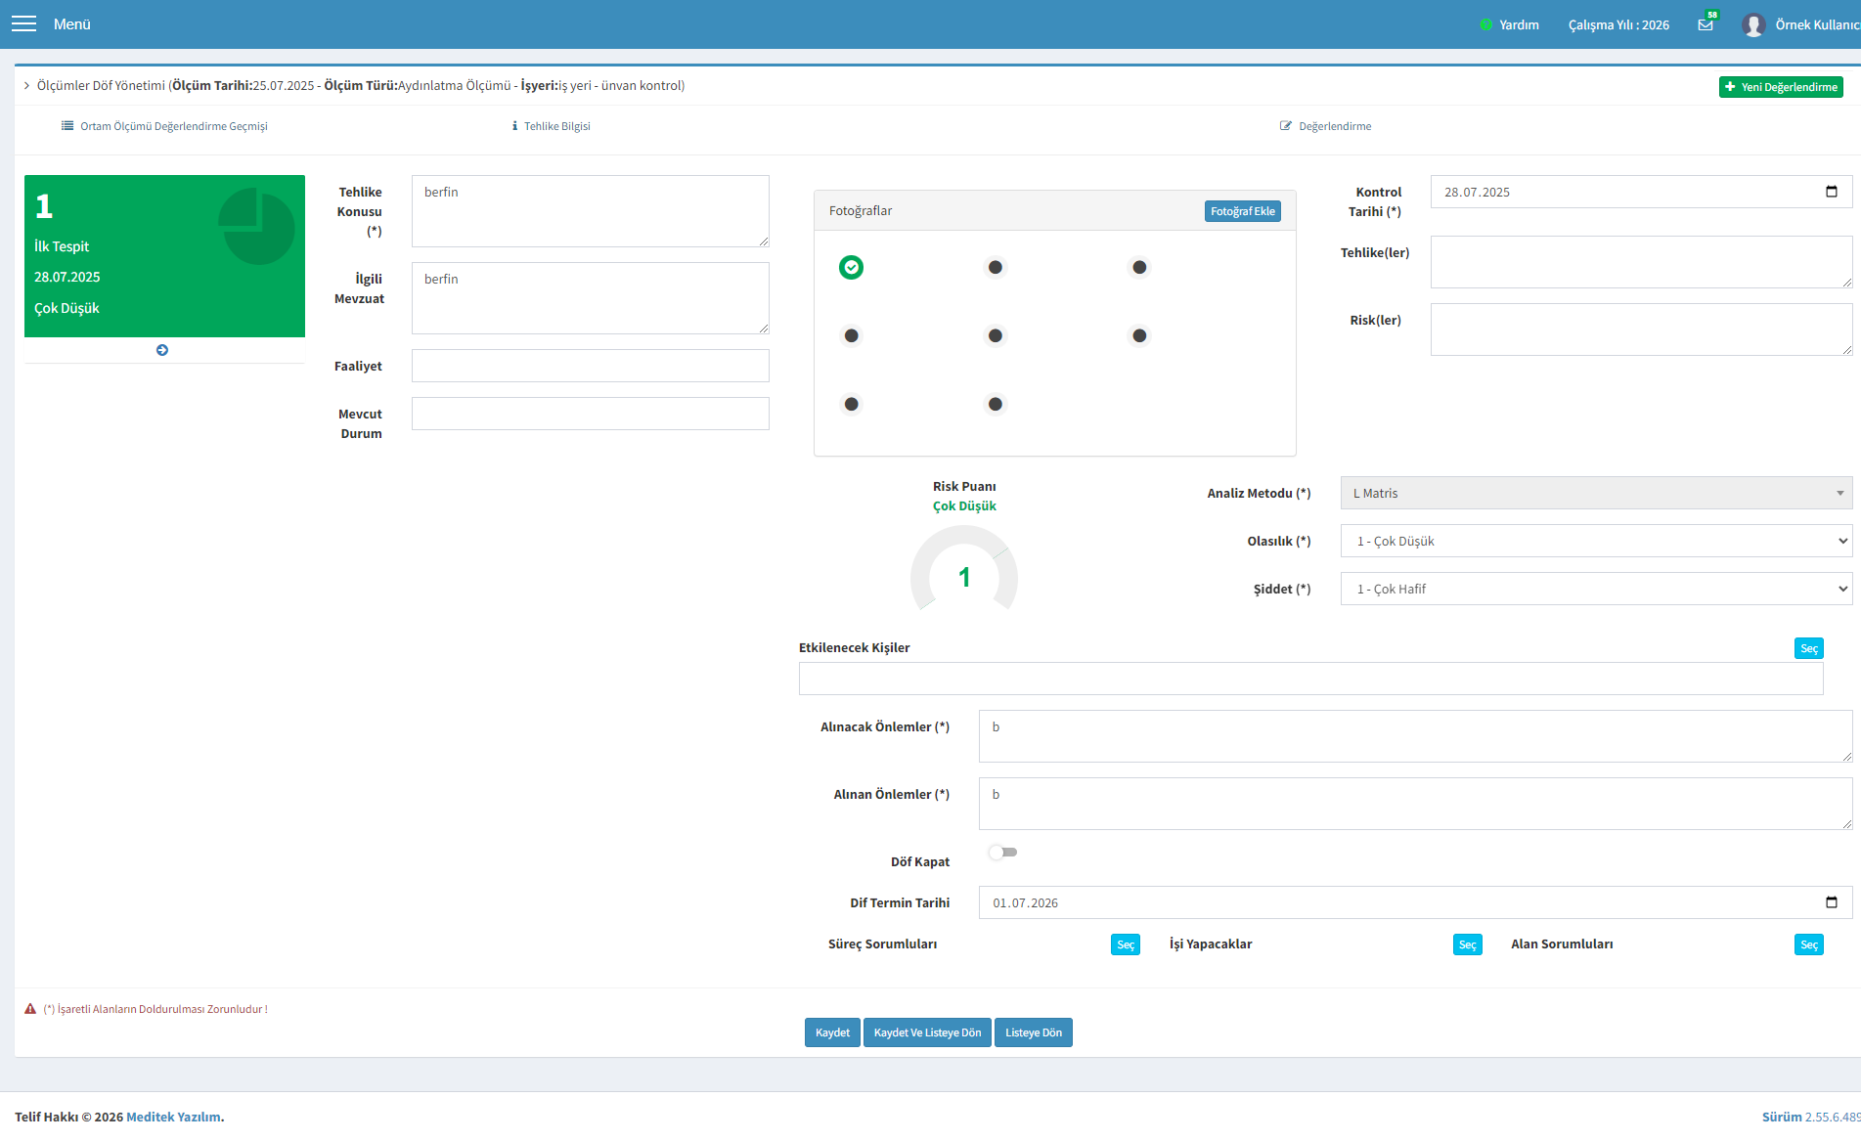Expand the Olasılık dropdown
The width and height of the screenshot is (1861, 1141).
[1596, 541]
